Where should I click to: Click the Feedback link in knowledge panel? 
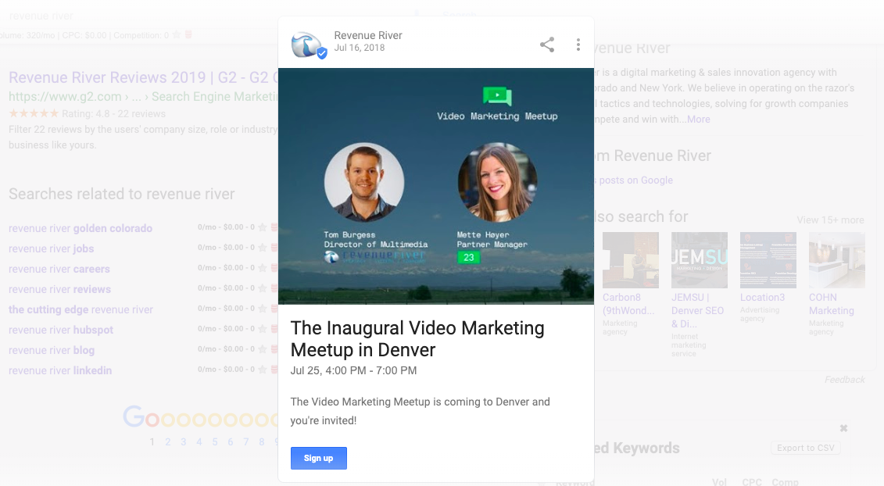[845, 380]
